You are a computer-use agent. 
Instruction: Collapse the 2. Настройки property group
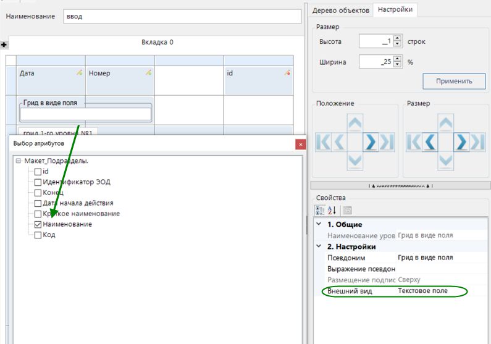pyautogui.click(x=319, y=246)
